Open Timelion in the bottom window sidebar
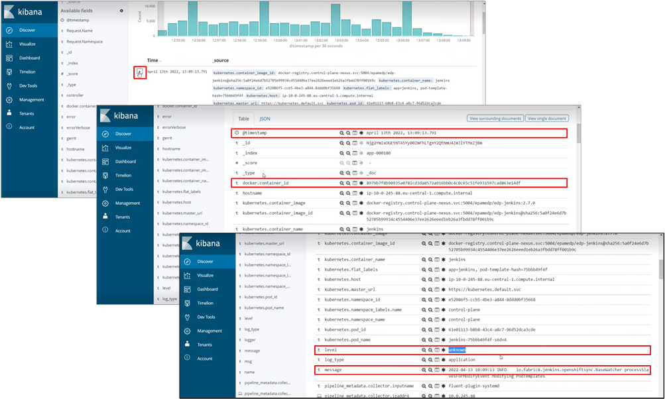665x399 pixels. [x=207, y=303]
